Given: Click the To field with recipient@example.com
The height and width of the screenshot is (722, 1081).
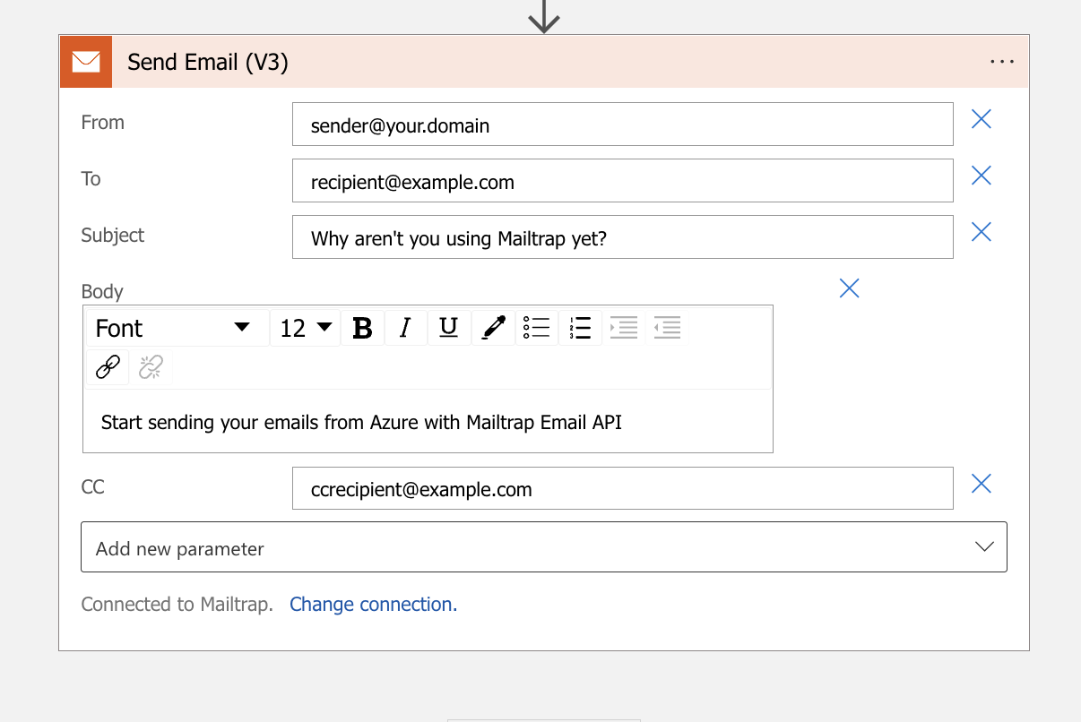Looking at the screenshot, I should click(x=623, y=181).
